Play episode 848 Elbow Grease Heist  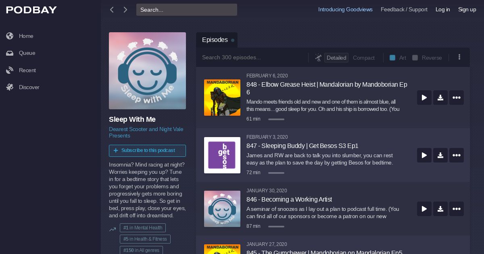424,98
